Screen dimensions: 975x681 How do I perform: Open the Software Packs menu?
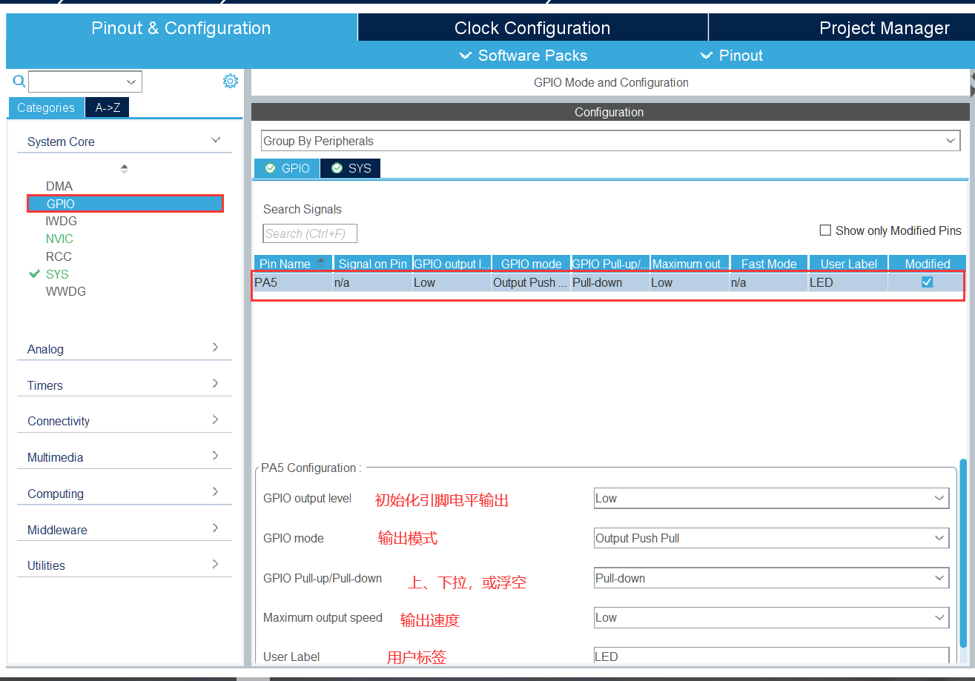click(523, 56)
